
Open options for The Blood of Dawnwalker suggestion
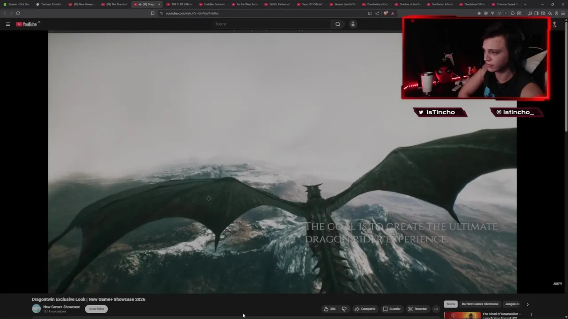[531, 315]
